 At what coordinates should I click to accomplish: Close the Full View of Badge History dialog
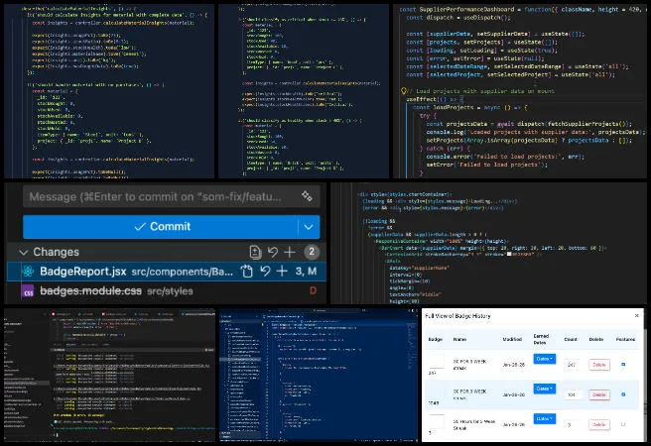point(637,316)
